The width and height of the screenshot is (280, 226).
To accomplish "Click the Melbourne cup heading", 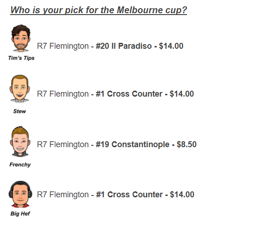I will (99, 10).
